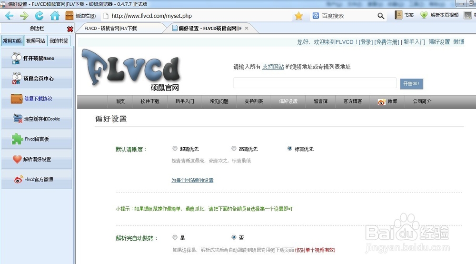Screen dimensions: 476x264
Task: Open 公司简介 in the navigation bar
Action: 422,101
